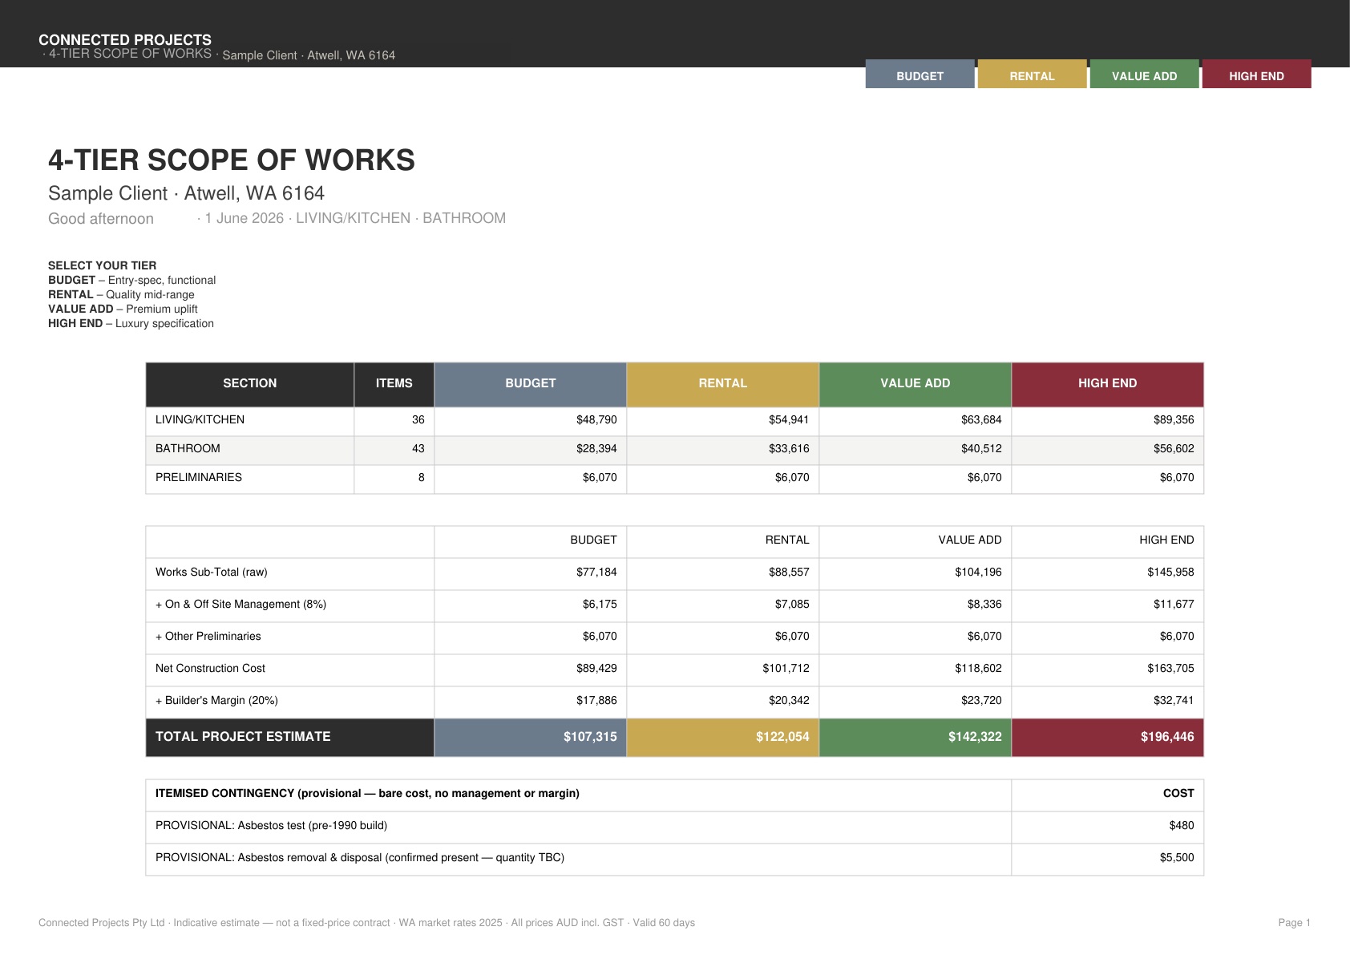This screenshot has height=955, width=1350.
Task: Click the red HIGH END header in section table
Action: pos(1108,383)
